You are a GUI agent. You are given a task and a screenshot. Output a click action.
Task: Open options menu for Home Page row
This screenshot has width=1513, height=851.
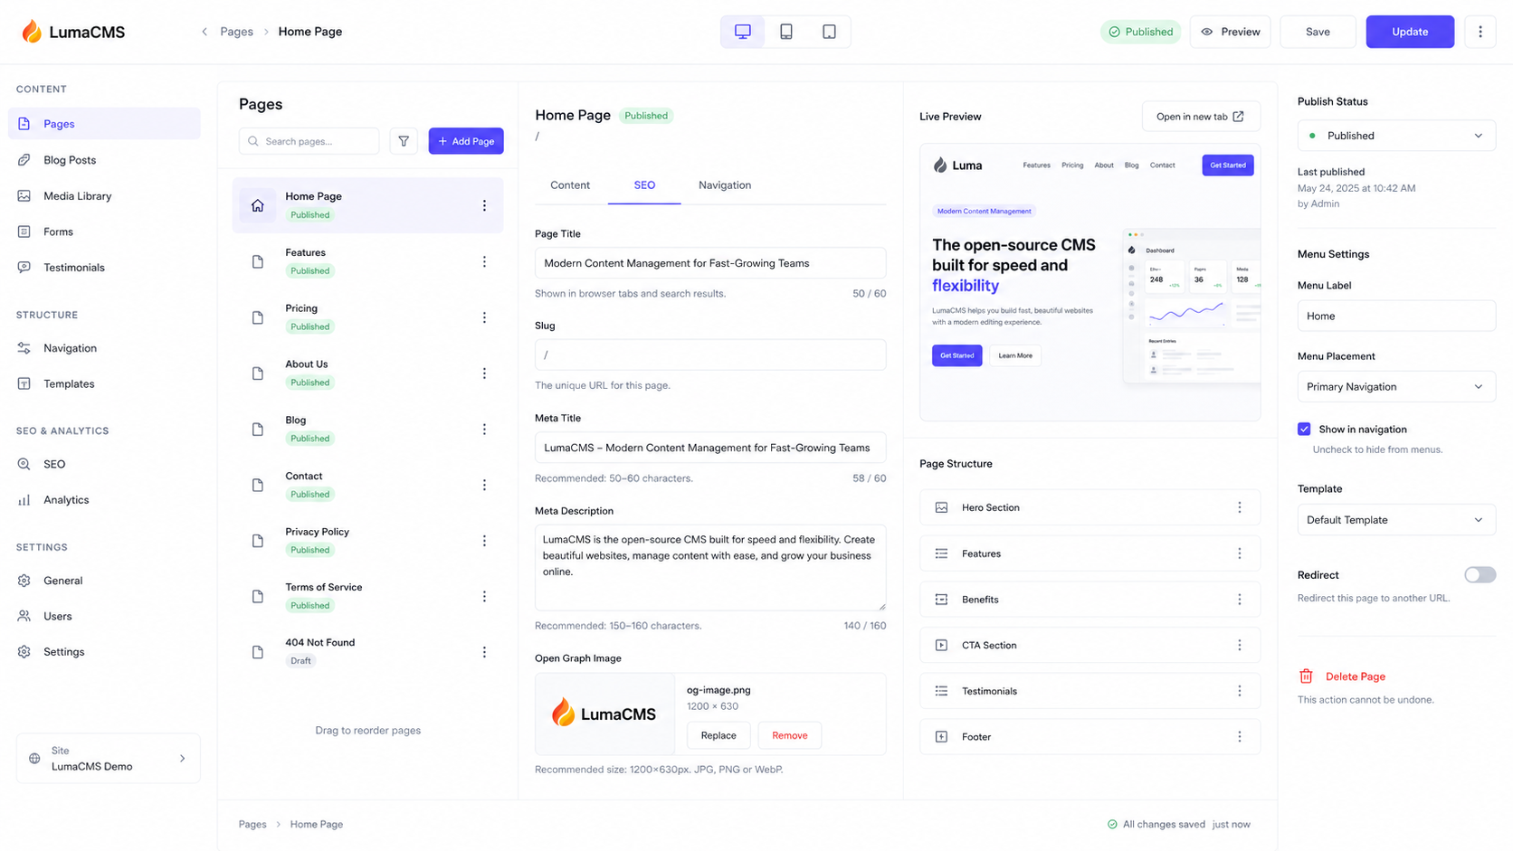(484, 205)
